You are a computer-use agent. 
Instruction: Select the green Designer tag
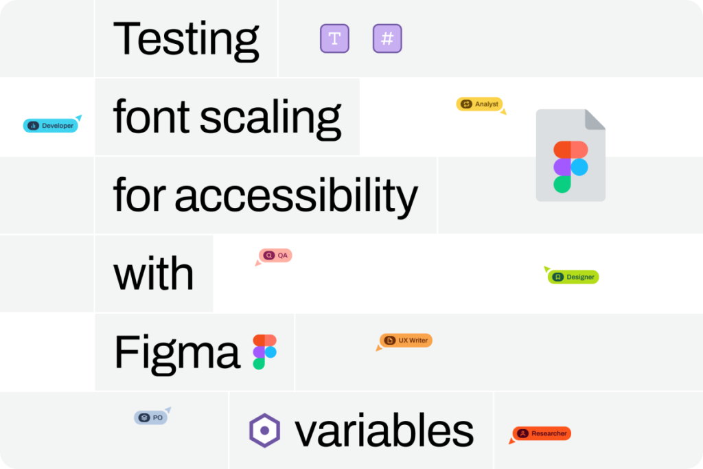(573, 277)
